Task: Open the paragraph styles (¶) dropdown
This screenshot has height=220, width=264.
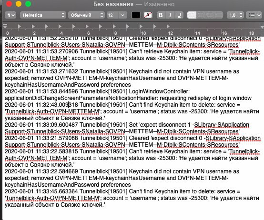Action: (10, 15)
